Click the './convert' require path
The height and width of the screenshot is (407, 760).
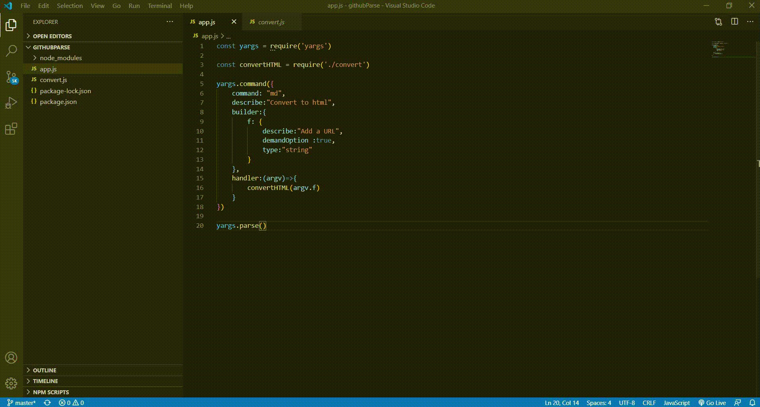click(x=345, y=65)
